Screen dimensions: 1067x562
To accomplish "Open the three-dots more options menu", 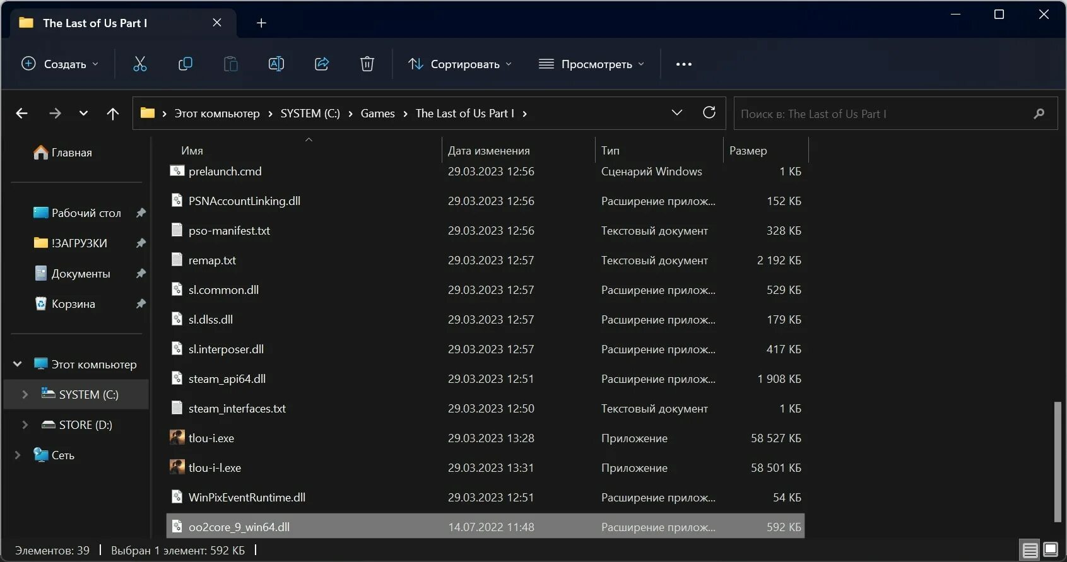I will (x=684, y=64).
